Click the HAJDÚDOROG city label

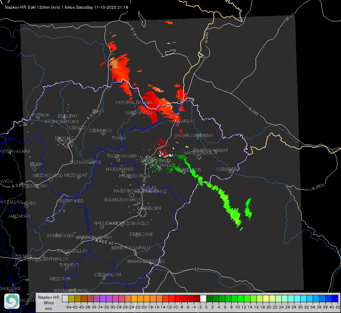click(134, 176)
